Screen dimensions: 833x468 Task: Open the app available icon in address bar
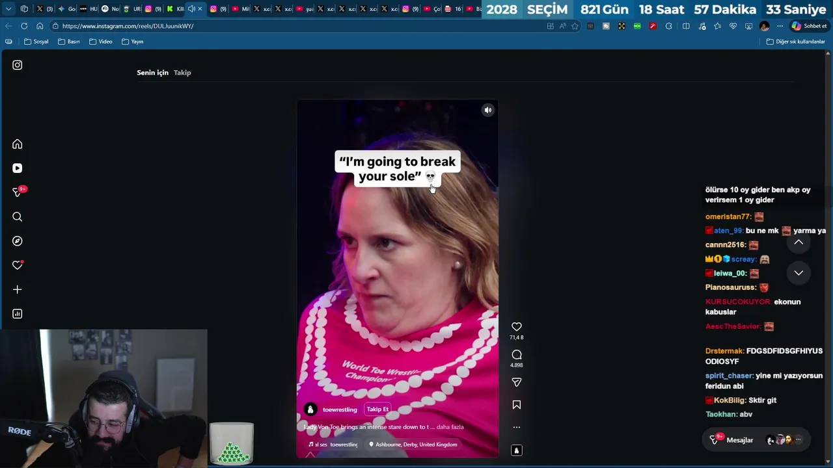(551, 26)
